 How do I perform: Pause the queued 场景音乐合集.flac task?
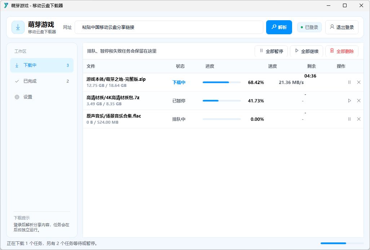pos(349,119)
